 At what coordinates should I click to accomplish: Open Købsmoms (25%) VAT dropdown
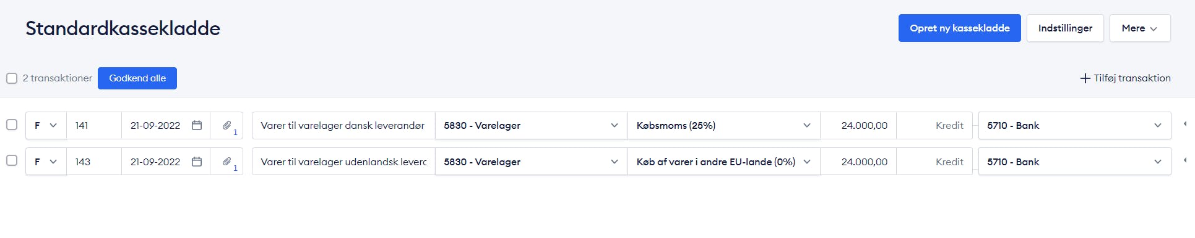724,125
